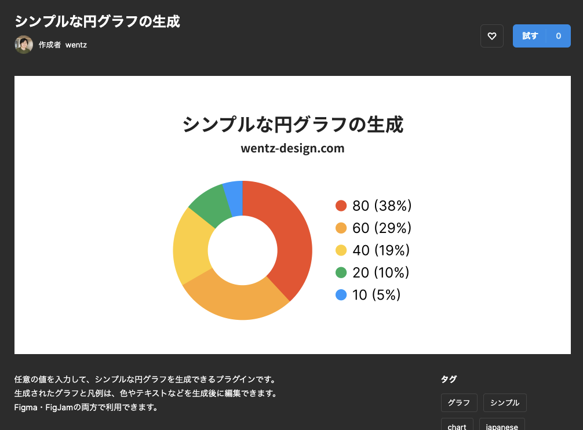The image size is (583, 430).
Task: Click the plugin preview image thumbnail
Action: coord(291,214)
